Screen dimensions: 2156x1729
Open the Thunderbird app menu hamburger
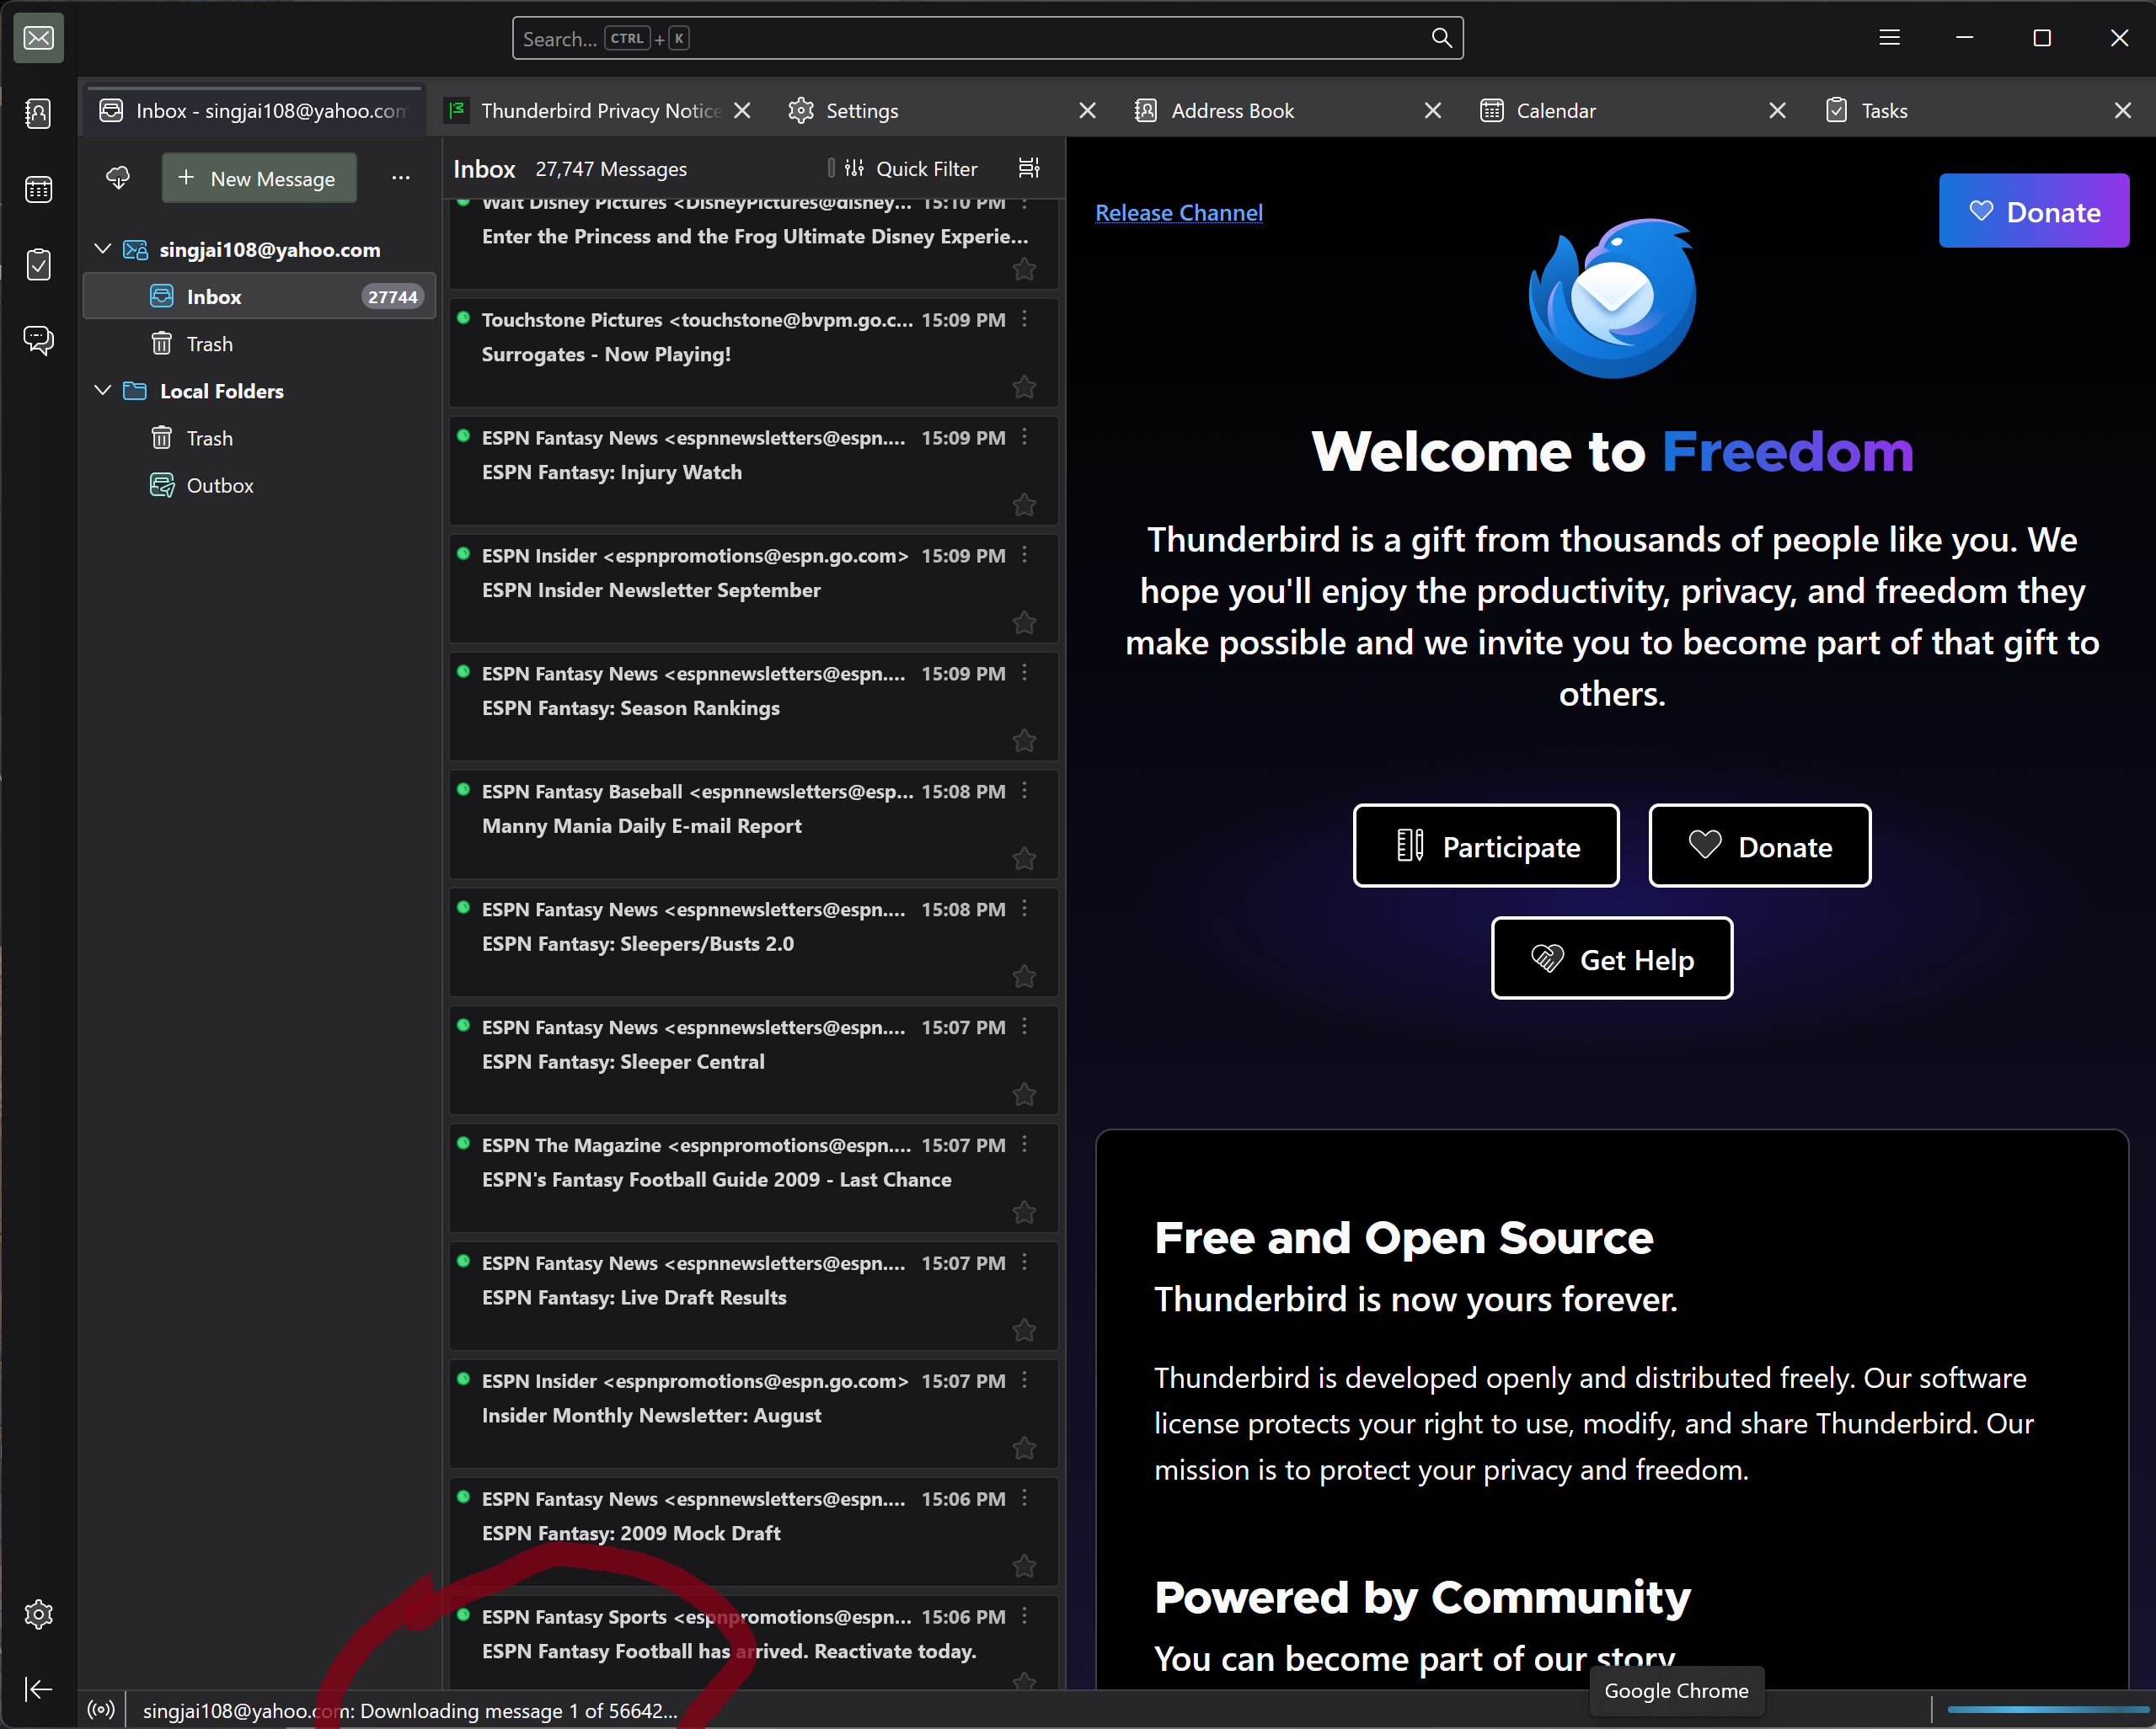click(x=1889, y=38)
